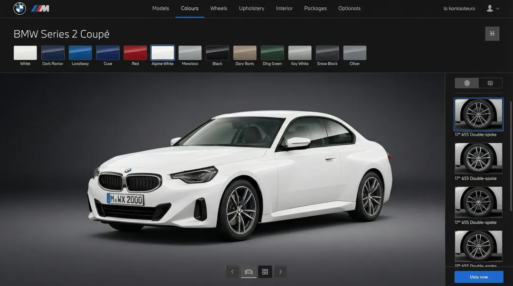Choose the Mewiavo grey swatch
Image resolution: width=513 pixels, height=286 pixels.
(190, 53)
